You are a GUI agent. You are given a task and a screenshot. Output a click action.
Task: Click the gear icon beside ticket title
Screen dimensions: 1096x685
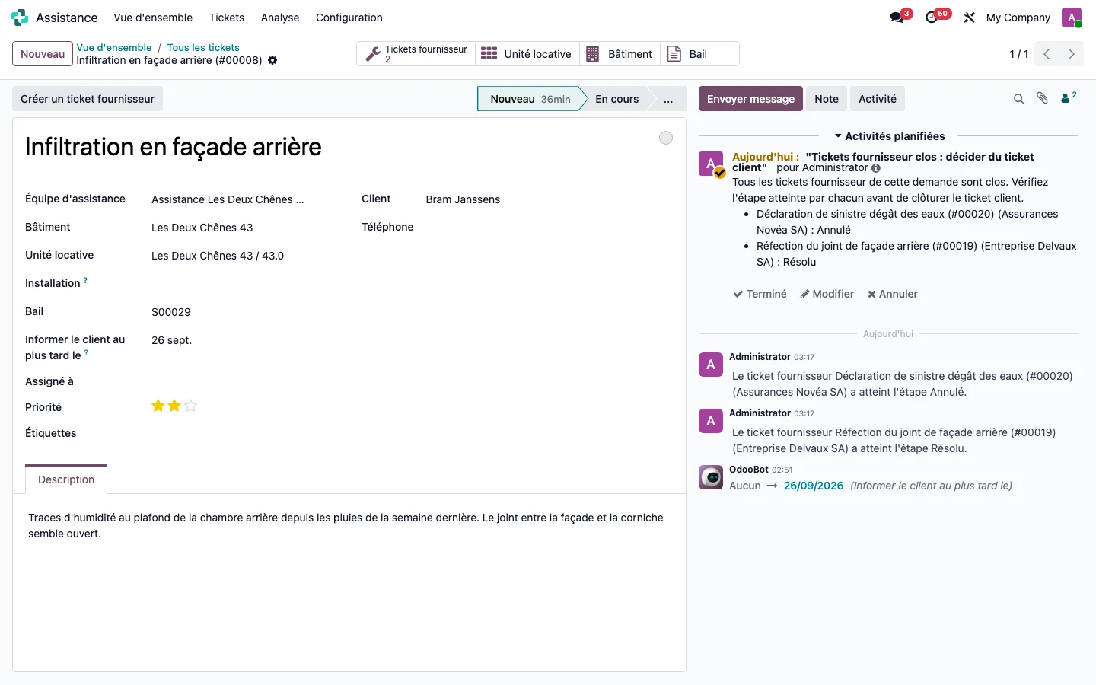(x=272, y=60)
